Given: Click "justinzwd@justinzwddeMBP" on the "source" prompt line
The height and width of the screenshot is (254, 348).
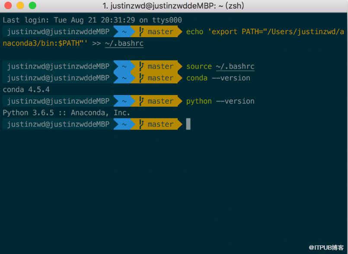Looking at the screenshot, I should point(58,67).
